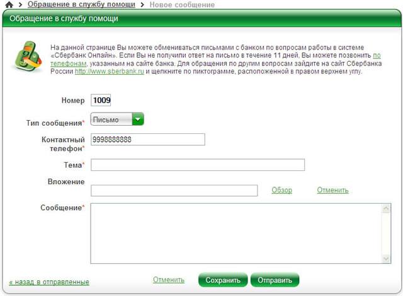This screenshot has width=403, height=296.
Task: Click Обзор to browse for attachment
Action: coord(281,190)
